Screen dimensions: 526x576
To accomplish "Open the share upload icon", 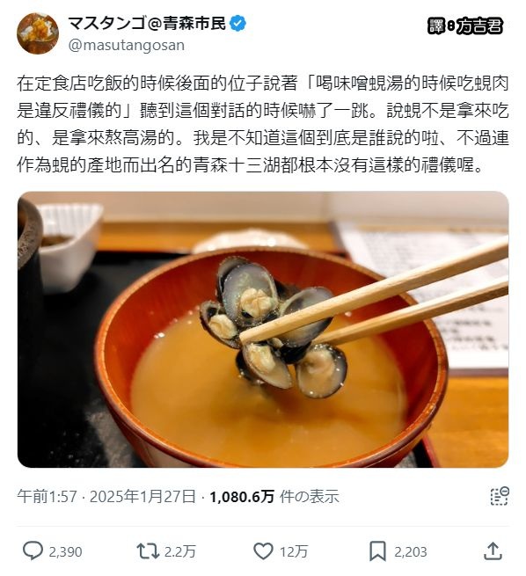I will [493, 551].
